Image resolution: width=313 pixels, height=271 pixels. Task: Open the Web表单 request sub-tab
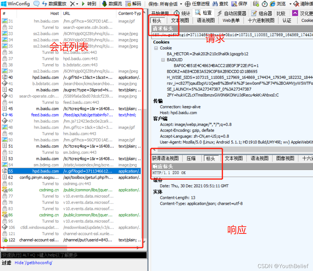tap(231, 20)
